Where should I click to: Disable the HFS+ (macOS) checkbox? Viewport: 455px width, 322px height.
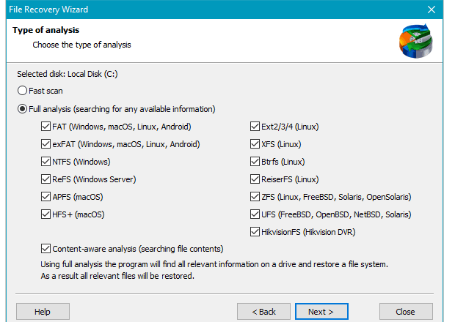pyautogui.click(x=45, y=214)
